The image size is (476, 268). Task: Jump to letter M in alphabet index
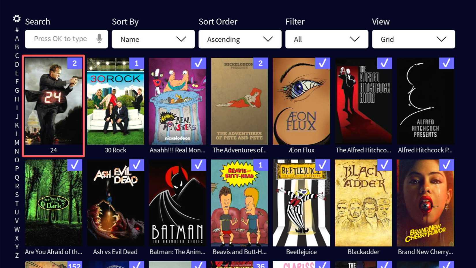point(17,143)
